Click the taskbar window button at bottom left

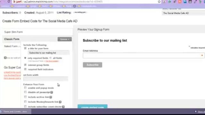pyautogui.click(x=15, y=111)
